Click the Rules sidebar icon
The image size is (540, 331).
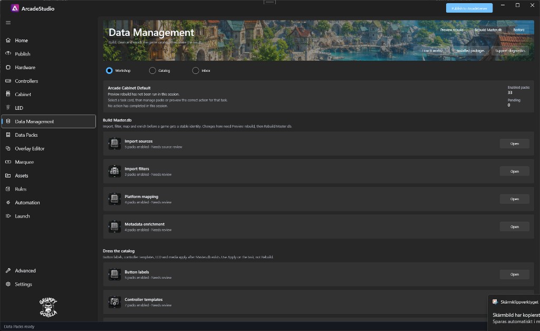[8, 189]
